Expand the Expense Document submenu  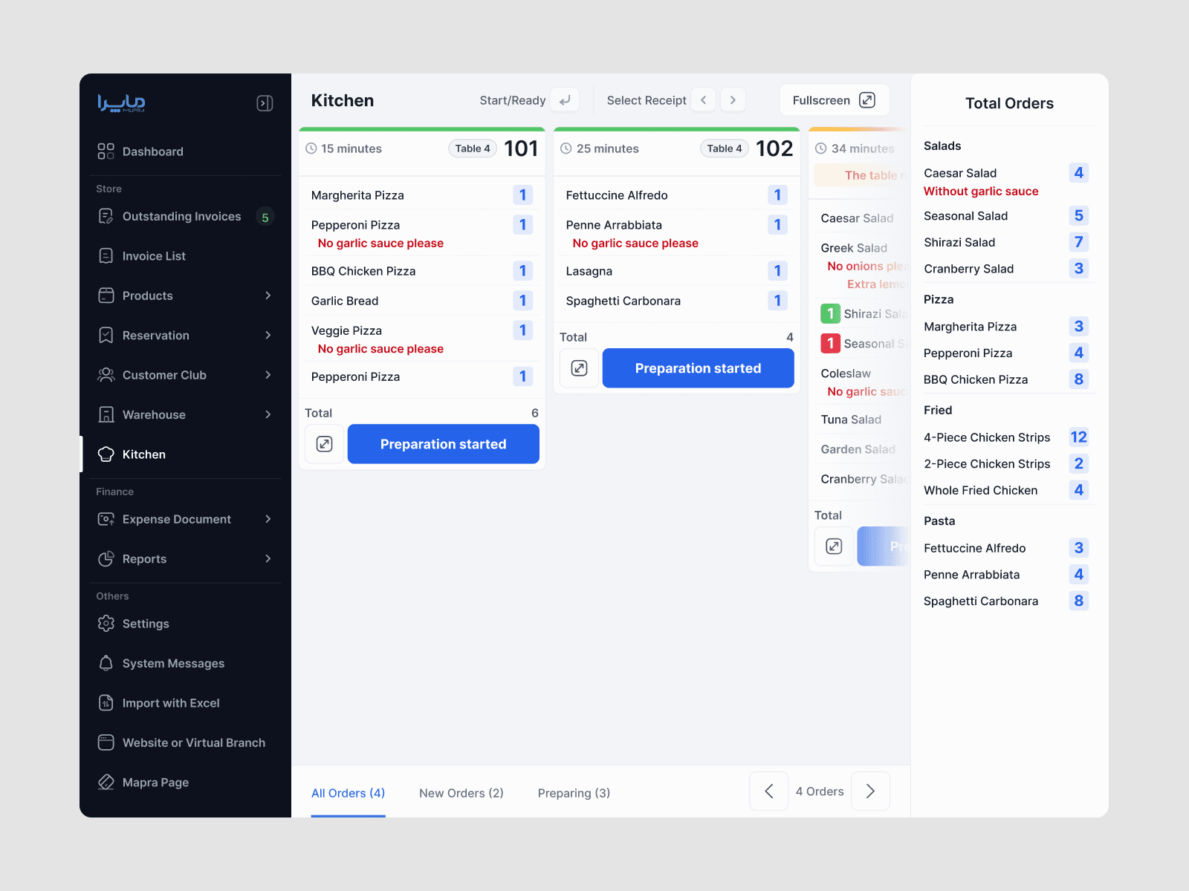pyautogui.click(x=268, y=519)
